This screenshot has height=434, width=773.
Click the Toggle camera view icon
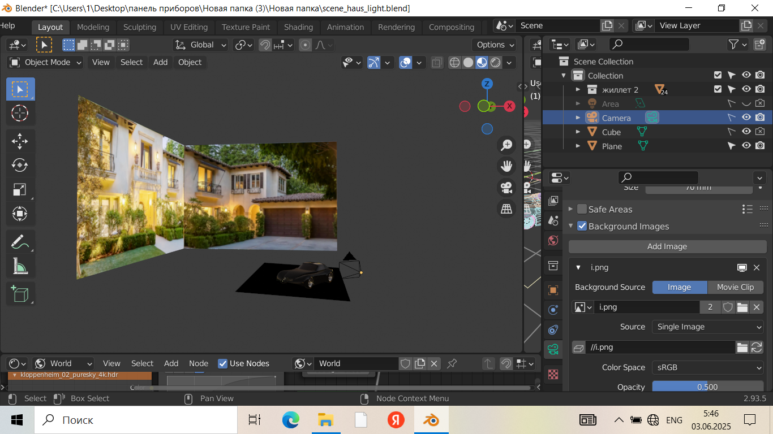[506, 187]
